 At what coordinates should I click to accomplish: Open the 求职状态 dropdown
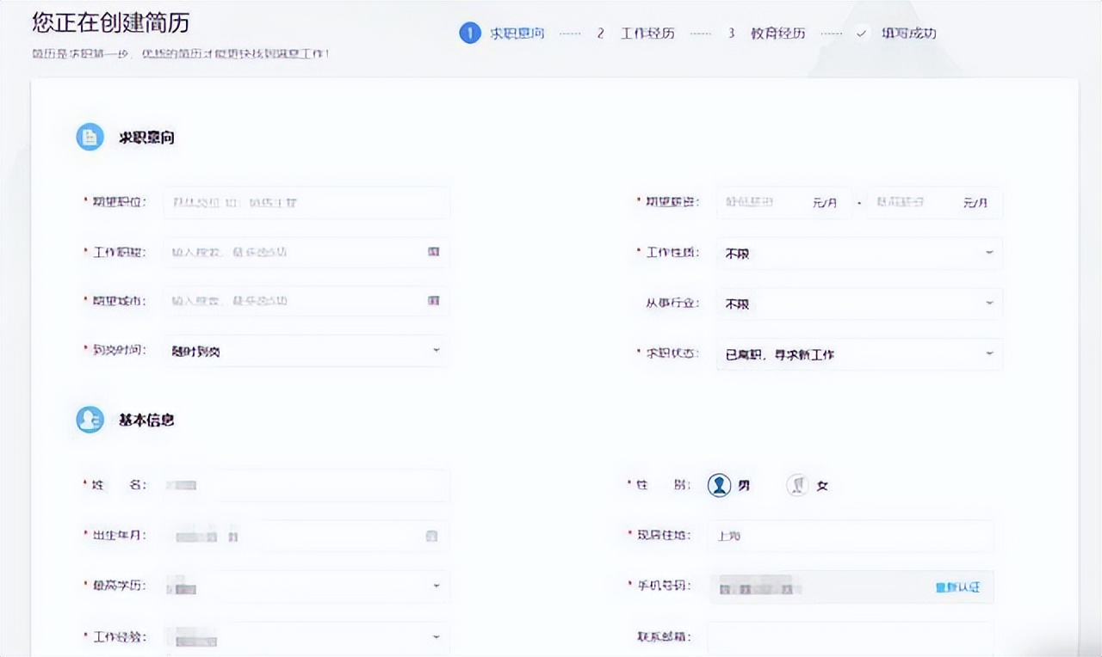(x=857, y=353)
